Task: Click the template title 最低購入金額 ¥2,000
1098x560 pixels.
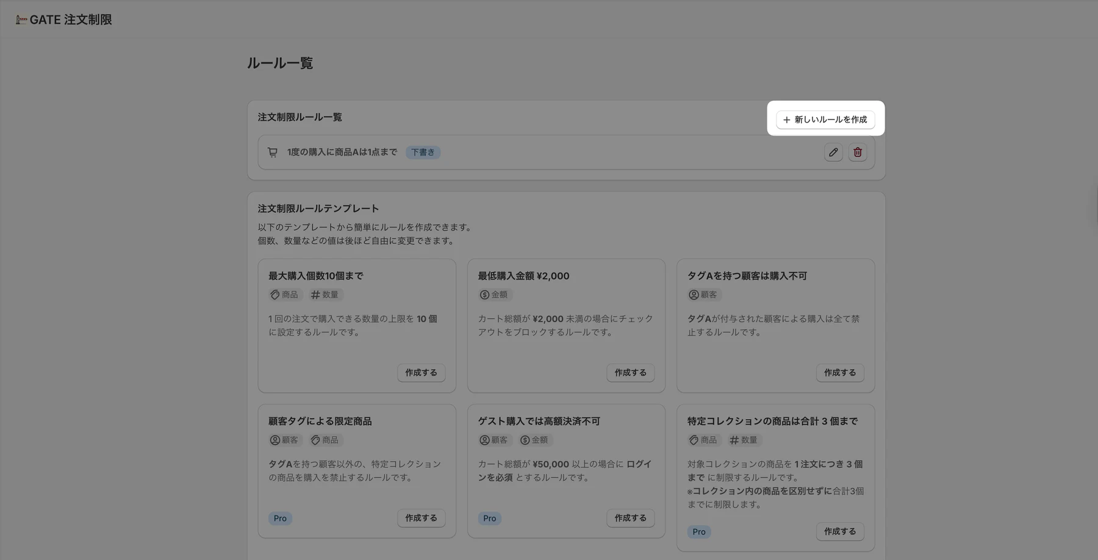Action: click(523, 276)
